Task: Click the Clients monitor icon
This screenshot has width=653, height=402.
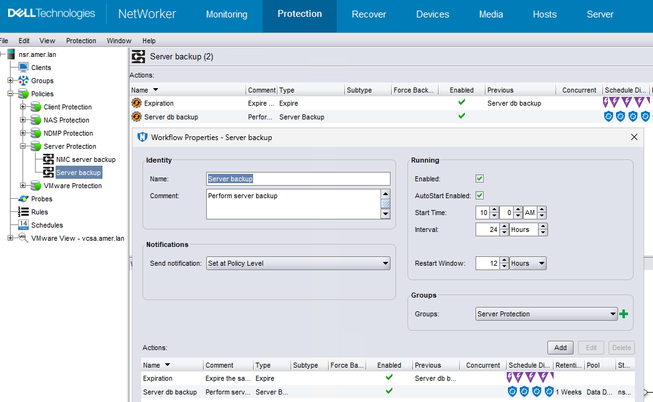Action: [23, 67]
